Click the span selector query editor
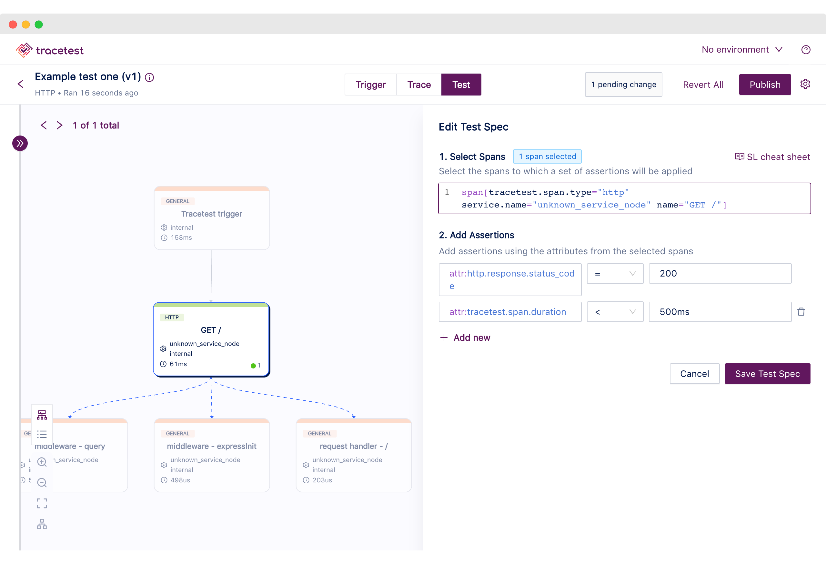 point(624,199)
